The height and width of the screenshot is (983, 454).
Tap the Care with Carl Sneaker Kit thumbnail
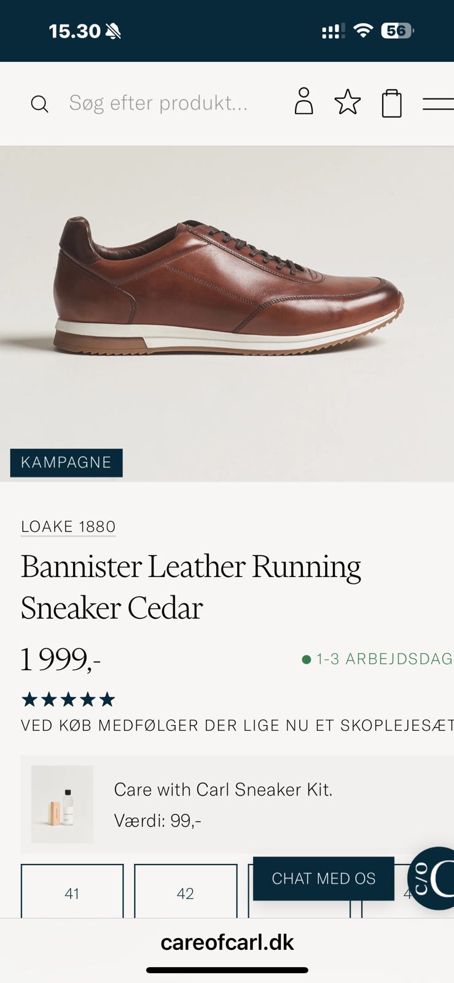(62, 804)
